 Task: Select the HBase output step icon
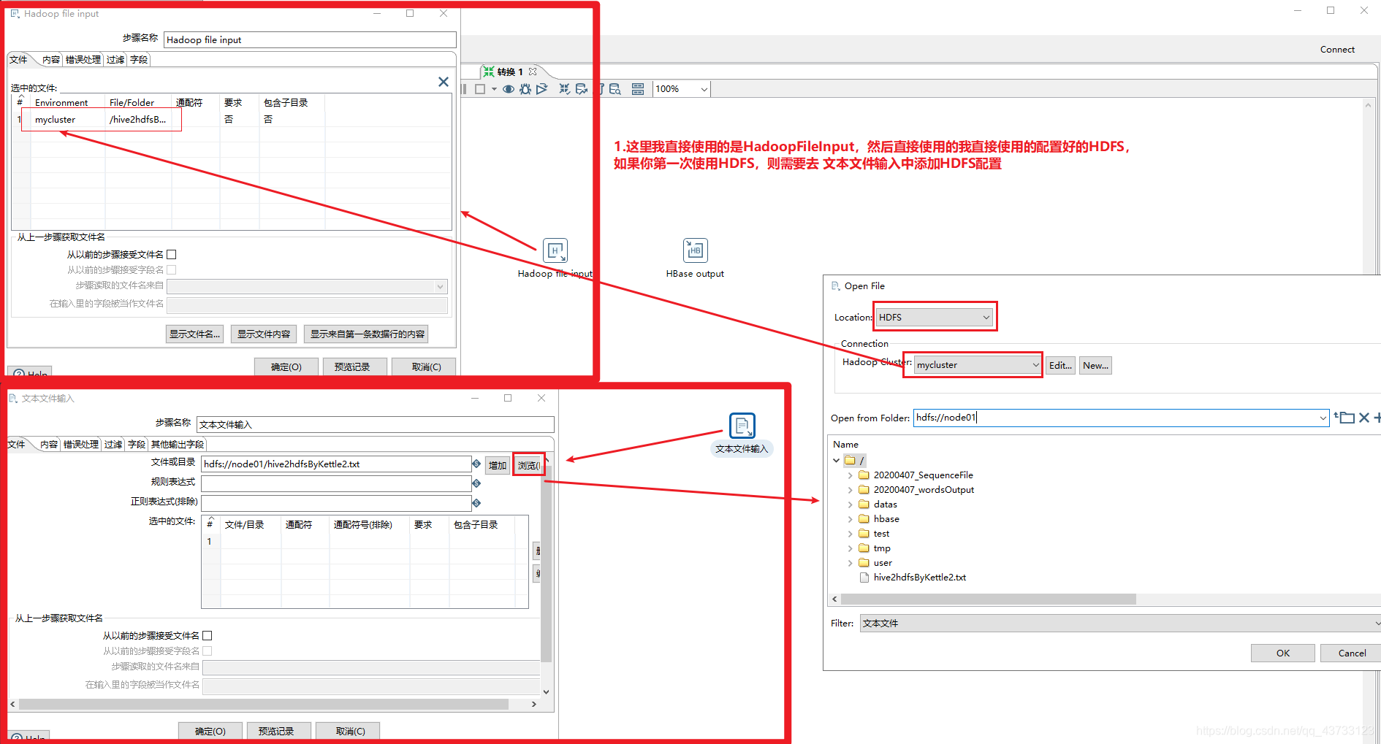(x=695, y=250)
